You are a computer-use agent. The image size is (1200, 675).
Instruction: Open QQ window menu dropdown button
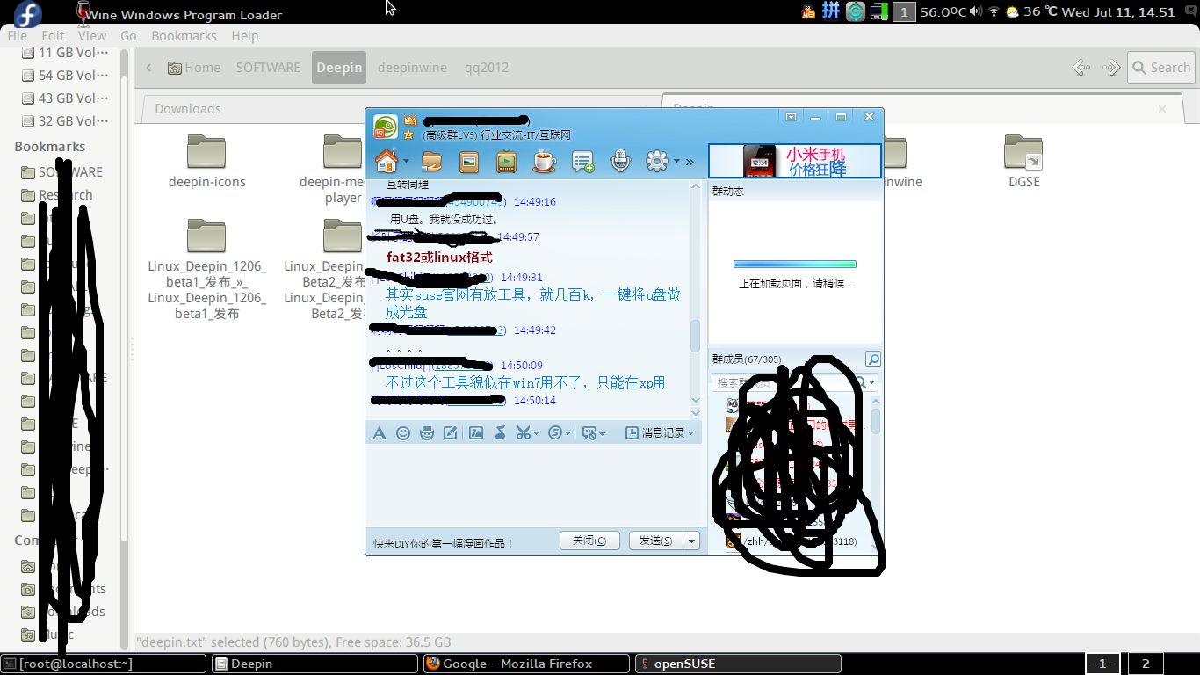(792, 116)
